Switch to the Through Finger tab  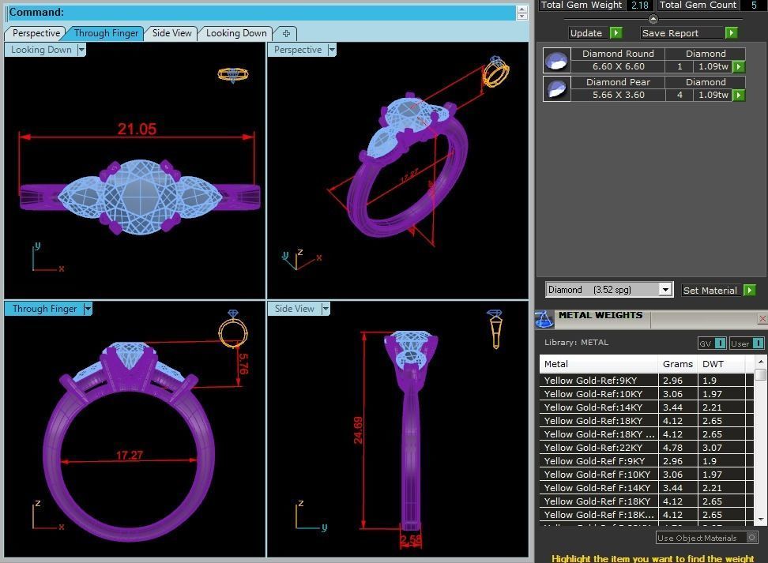tap(107, 33)
